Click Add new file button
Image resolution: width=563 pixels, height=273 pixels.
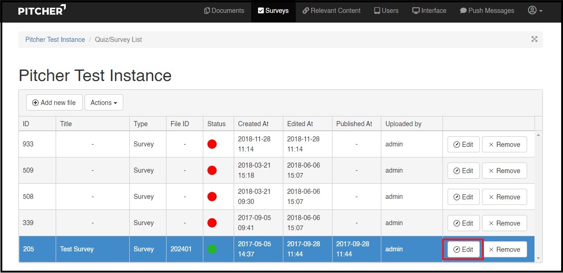point(54,103)
